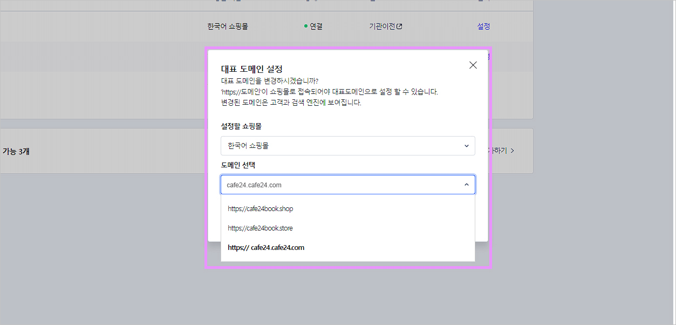Click the 가능 3개 text
Screen dimensions: 676x325
tap(15, 151)
